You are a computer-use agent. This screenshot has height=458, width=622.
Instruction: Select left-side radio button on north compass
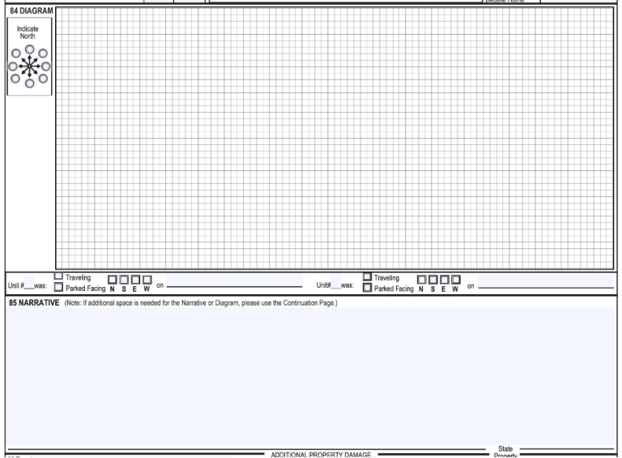pos(12,66)
